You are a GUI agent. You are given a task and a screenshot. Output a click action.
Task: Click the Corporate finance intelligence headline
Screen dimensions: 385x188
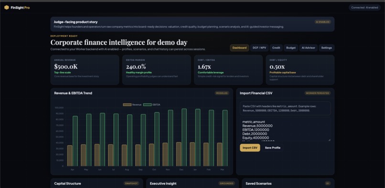(x=119, y=42)
